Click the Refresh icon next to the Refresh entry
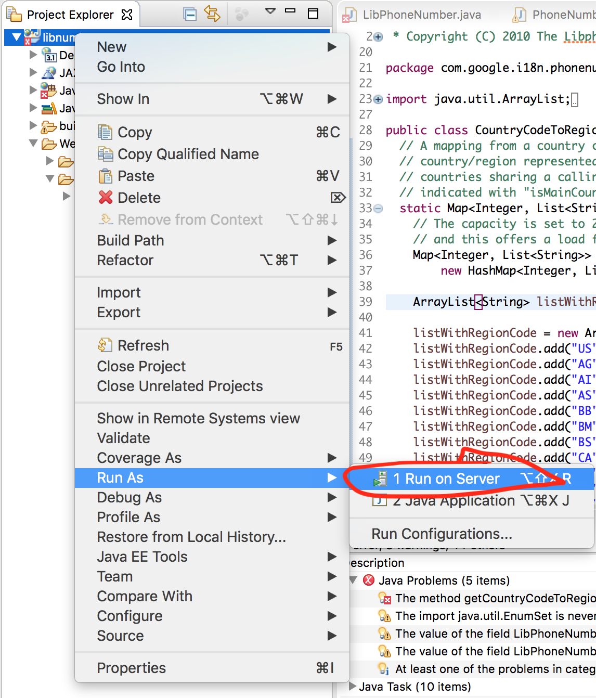The width and height of the screenshot is (596, 698). (x=105, y=345)
